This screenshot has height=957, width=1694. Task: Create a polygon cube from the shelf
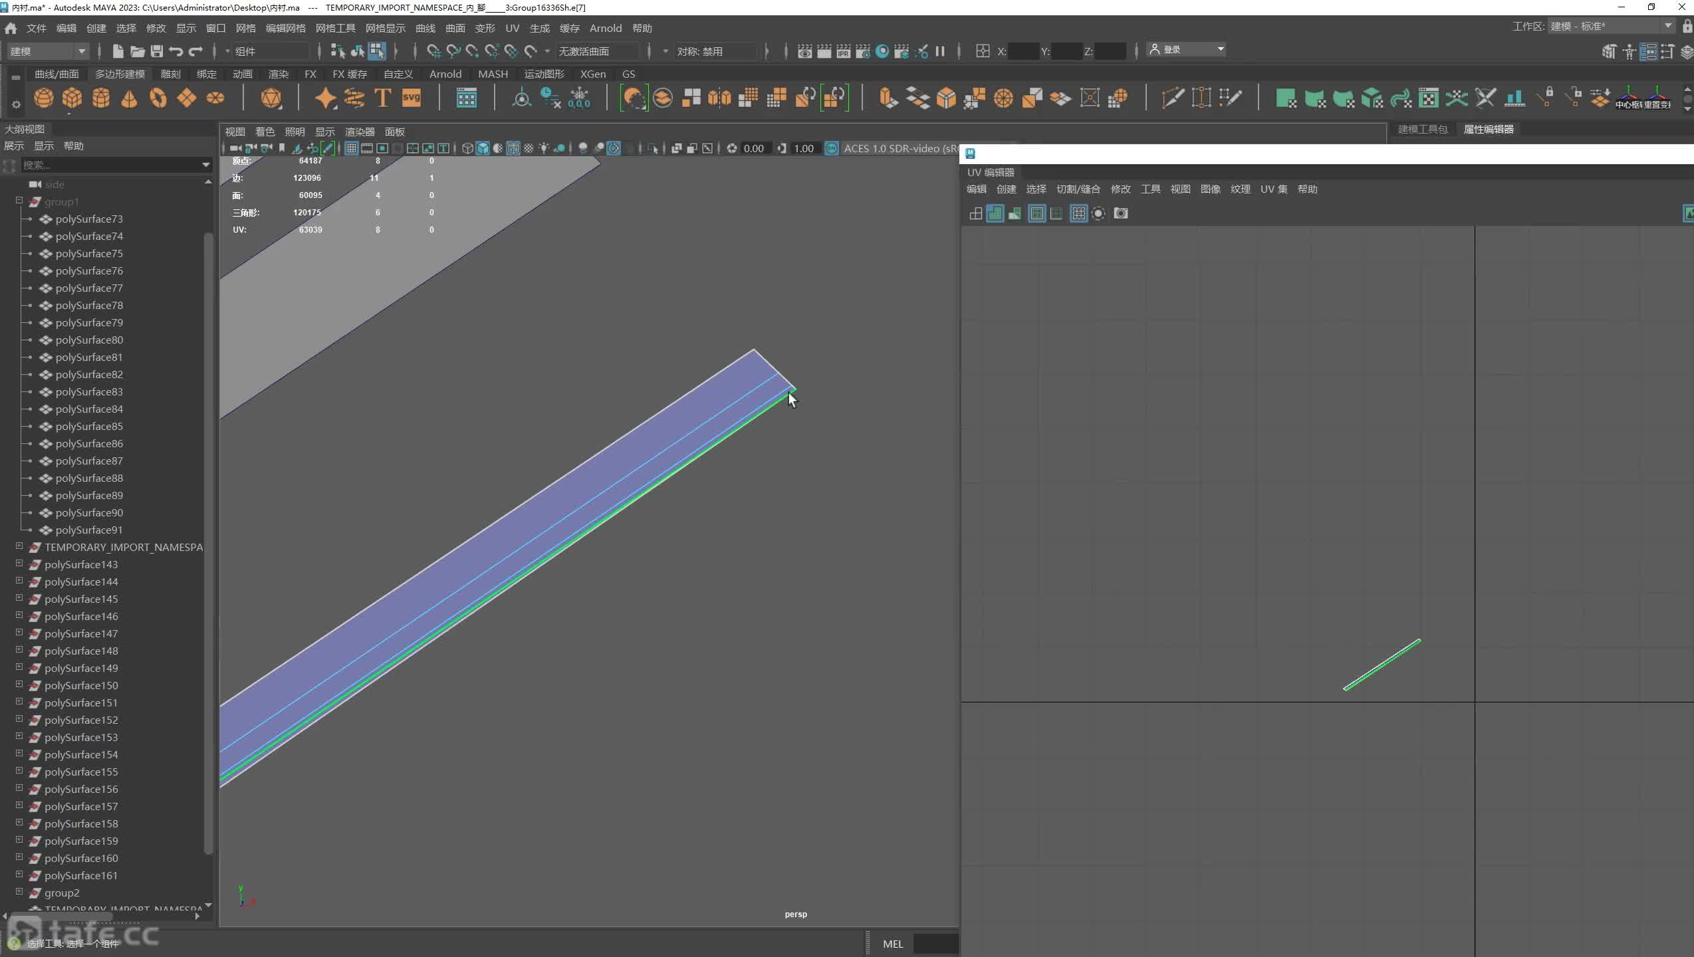coord(72,98)
